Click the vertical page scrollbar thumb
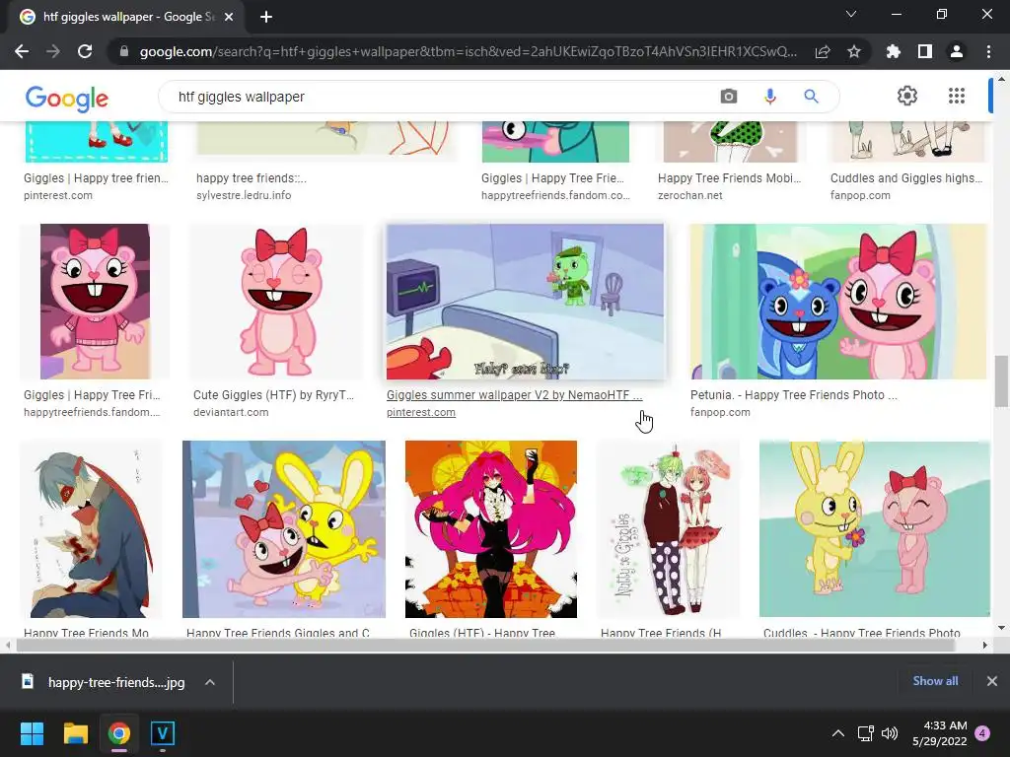Screen dimensions: 1010x757 1001,381
